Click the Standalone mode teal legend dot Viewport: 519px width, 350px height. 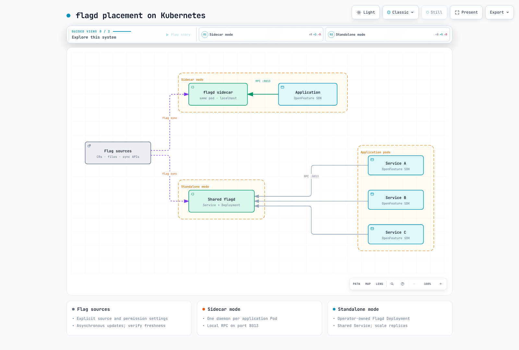click(334, 309)
